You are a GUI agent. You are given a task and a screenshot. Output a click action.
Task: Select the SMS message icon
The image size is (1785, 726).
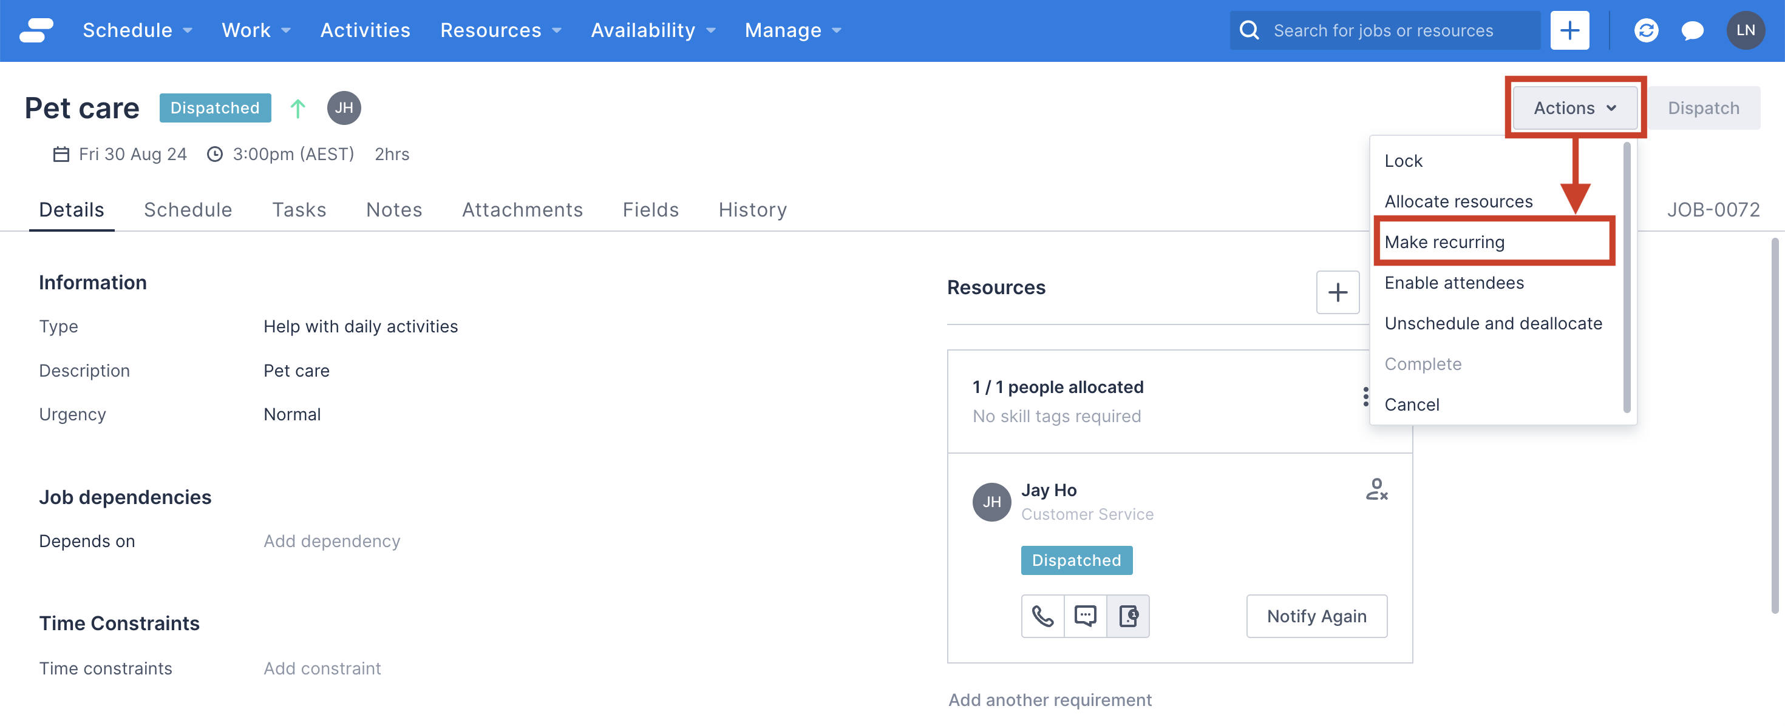pyautogui.click(x=1085, y=616)
